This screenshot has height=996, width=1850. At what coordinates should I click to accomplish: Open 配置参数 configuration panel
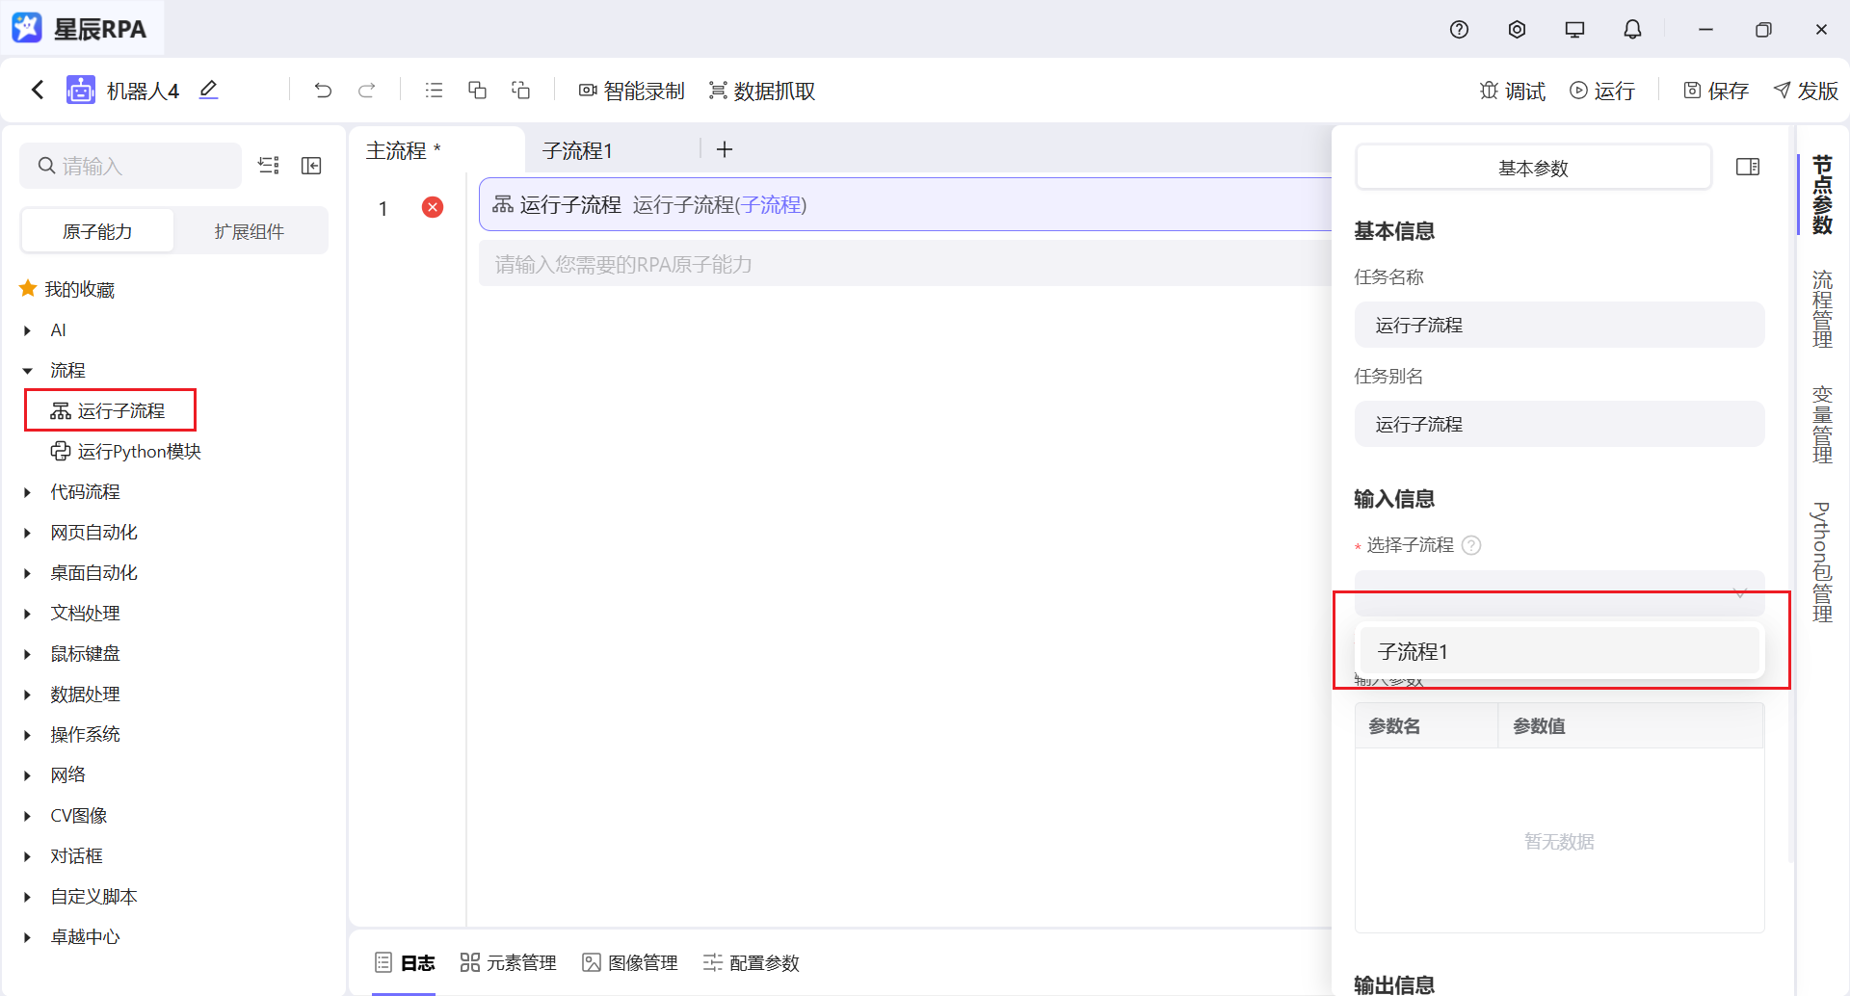[x=751, y=961]
